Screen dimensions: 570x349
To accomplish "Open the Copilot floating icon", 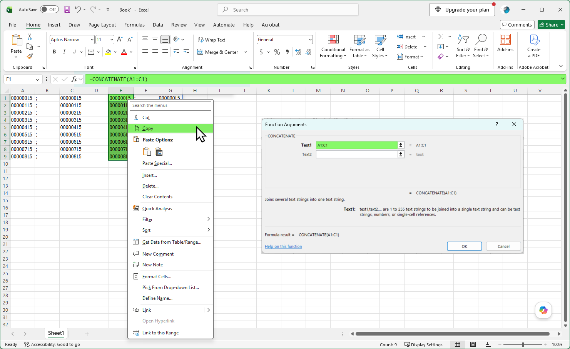I will coord(543,310).
